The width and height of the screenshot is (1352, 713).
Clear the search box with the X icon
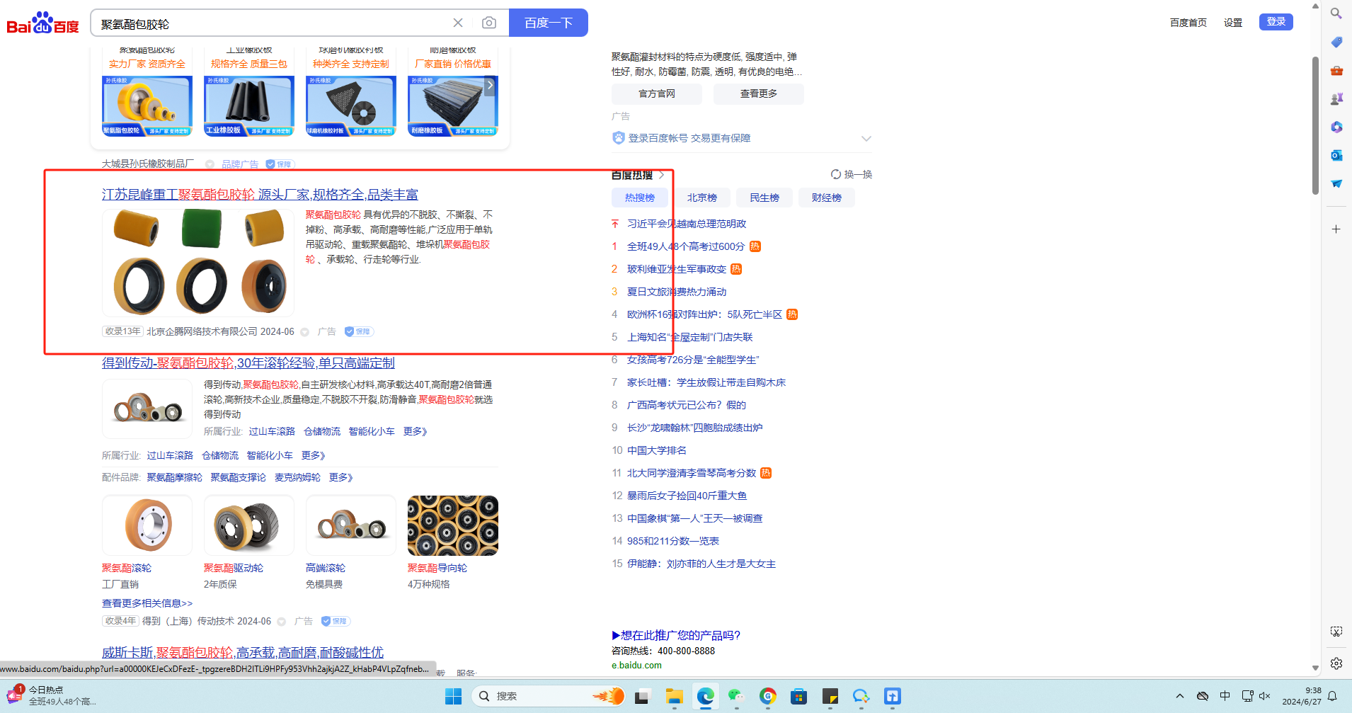click(x=458, y=23)
